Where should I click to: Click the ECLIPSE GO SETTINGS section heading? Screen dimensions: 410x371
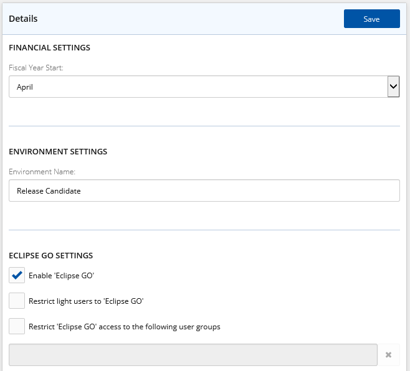(50, 255)
